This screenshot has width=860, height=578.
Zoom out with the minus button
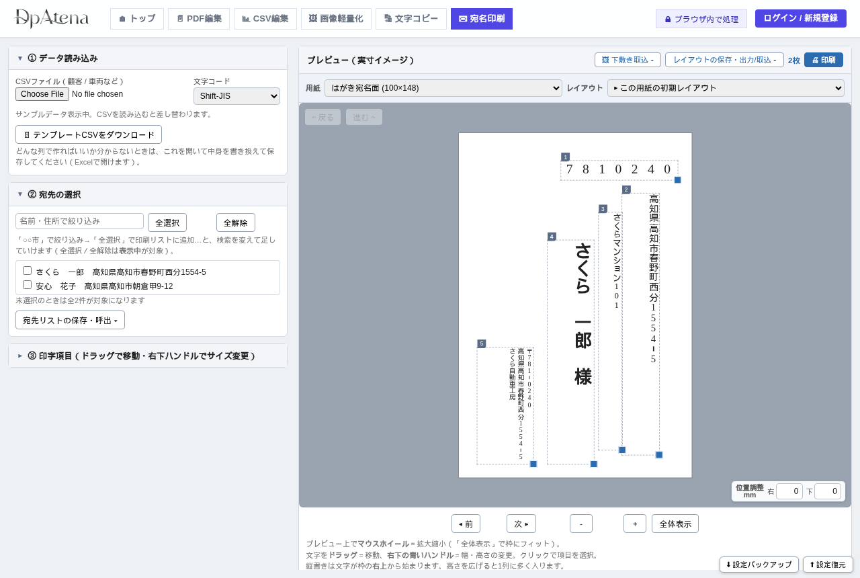click(581, 524)
